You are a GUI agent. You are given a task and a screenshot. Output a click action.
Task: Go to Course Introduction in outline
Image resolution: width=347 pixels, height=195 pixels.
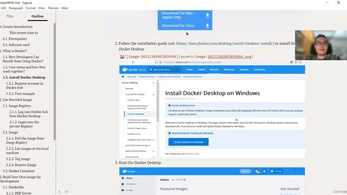[x=17, y=27]
